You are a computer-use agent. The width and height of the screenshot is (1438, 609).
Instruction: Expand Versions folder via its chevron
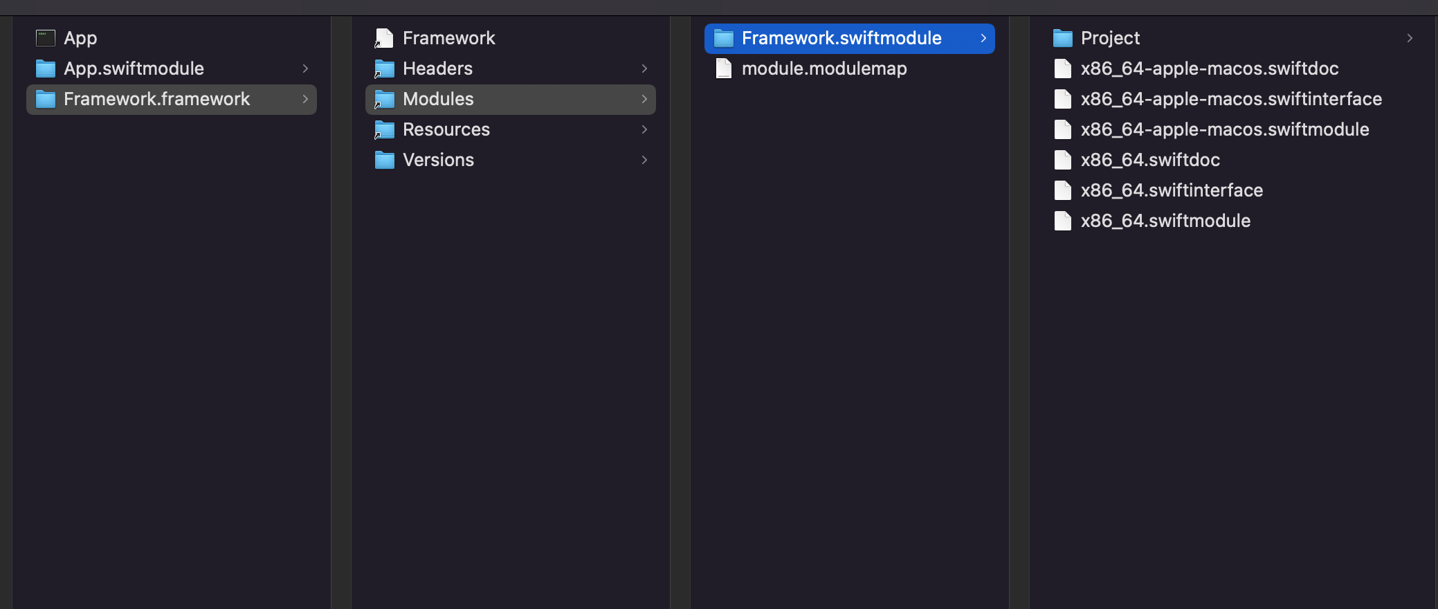pyautogui.click(x=644, y=160)
